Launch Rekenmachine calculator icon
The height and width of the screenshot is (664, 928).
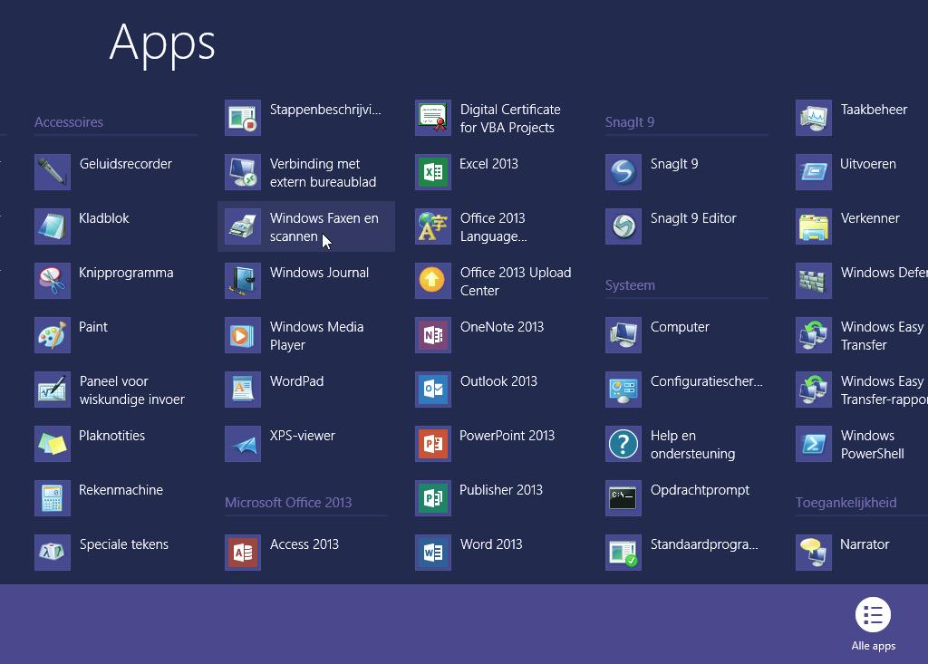53,498
